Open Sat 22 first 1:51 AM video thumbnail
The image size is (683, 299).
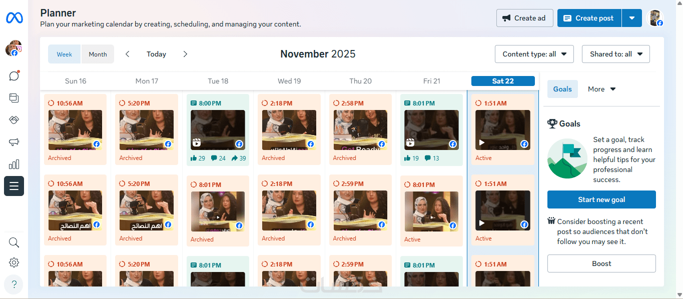coord(502,130)
